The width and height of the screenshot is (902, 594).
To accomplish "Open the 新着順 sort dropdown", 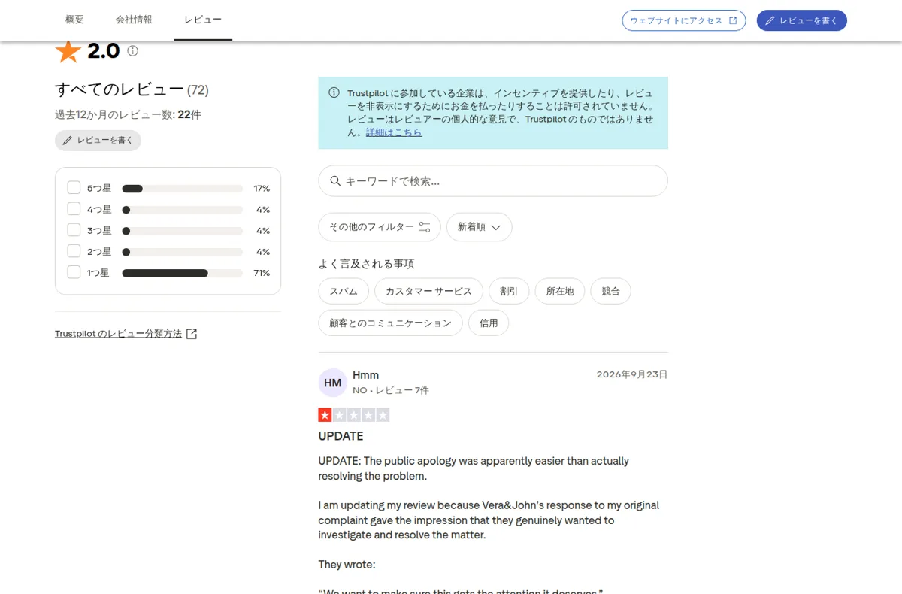I will [x=479, y=227].
